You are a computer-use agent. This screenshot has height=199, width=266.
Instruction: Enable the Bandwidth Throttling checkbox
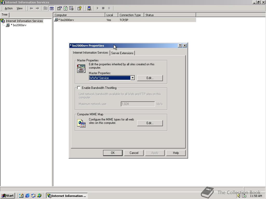(x=79, y=88)
